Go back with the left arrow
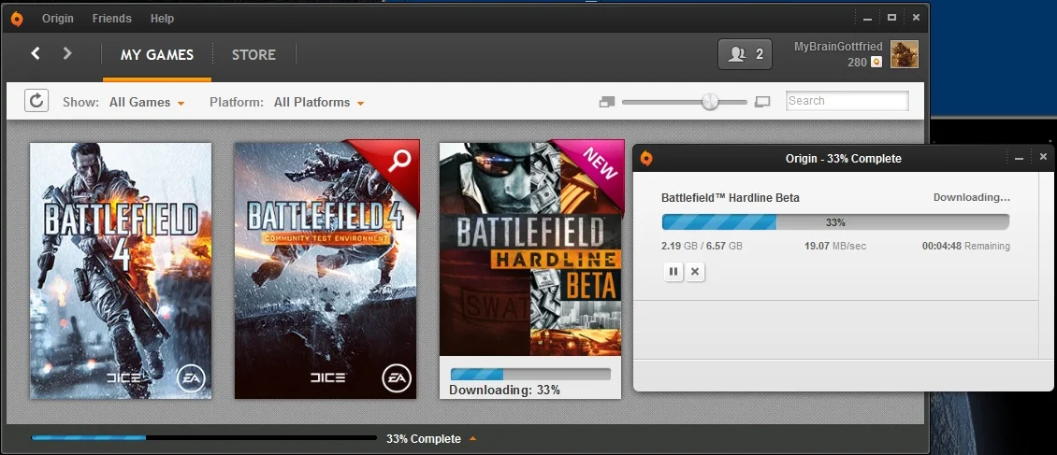This screenshot has width=1057, height=455. [x=36, y=53]
